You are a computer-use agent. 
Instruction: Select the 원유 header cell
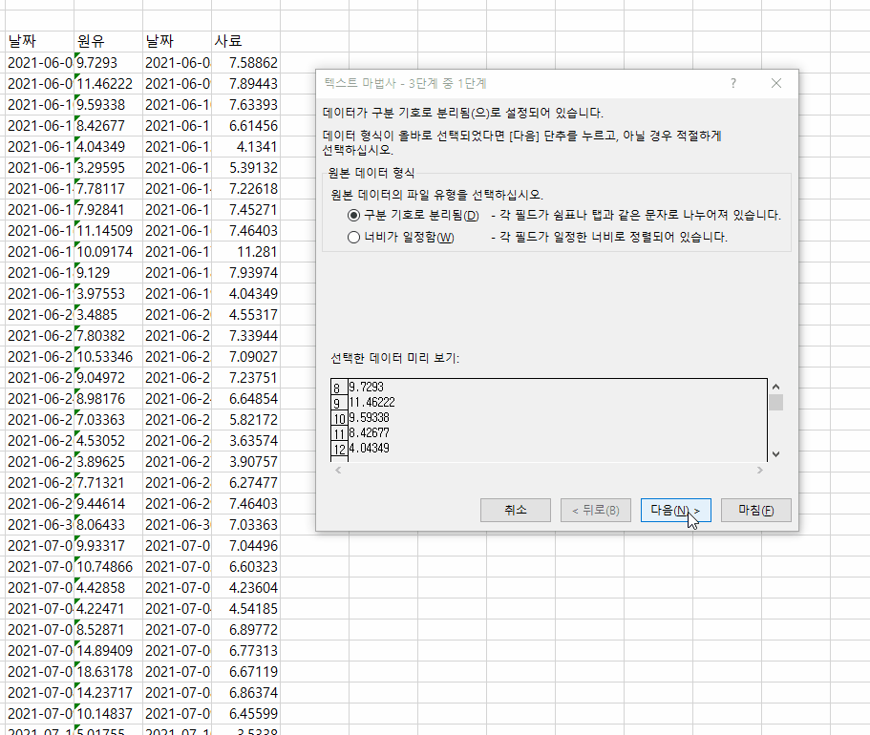108,41
